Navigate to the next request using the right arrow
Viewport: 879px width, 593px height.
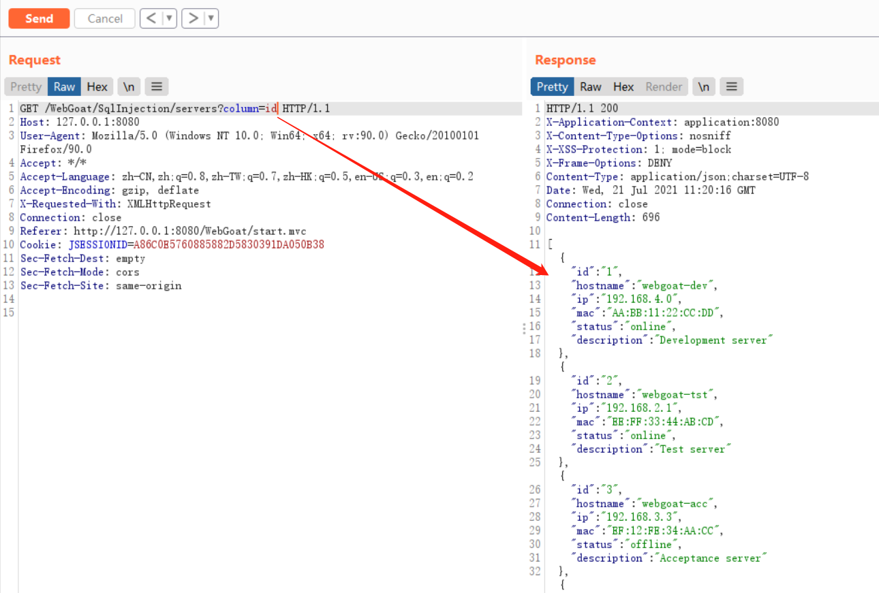193,18
